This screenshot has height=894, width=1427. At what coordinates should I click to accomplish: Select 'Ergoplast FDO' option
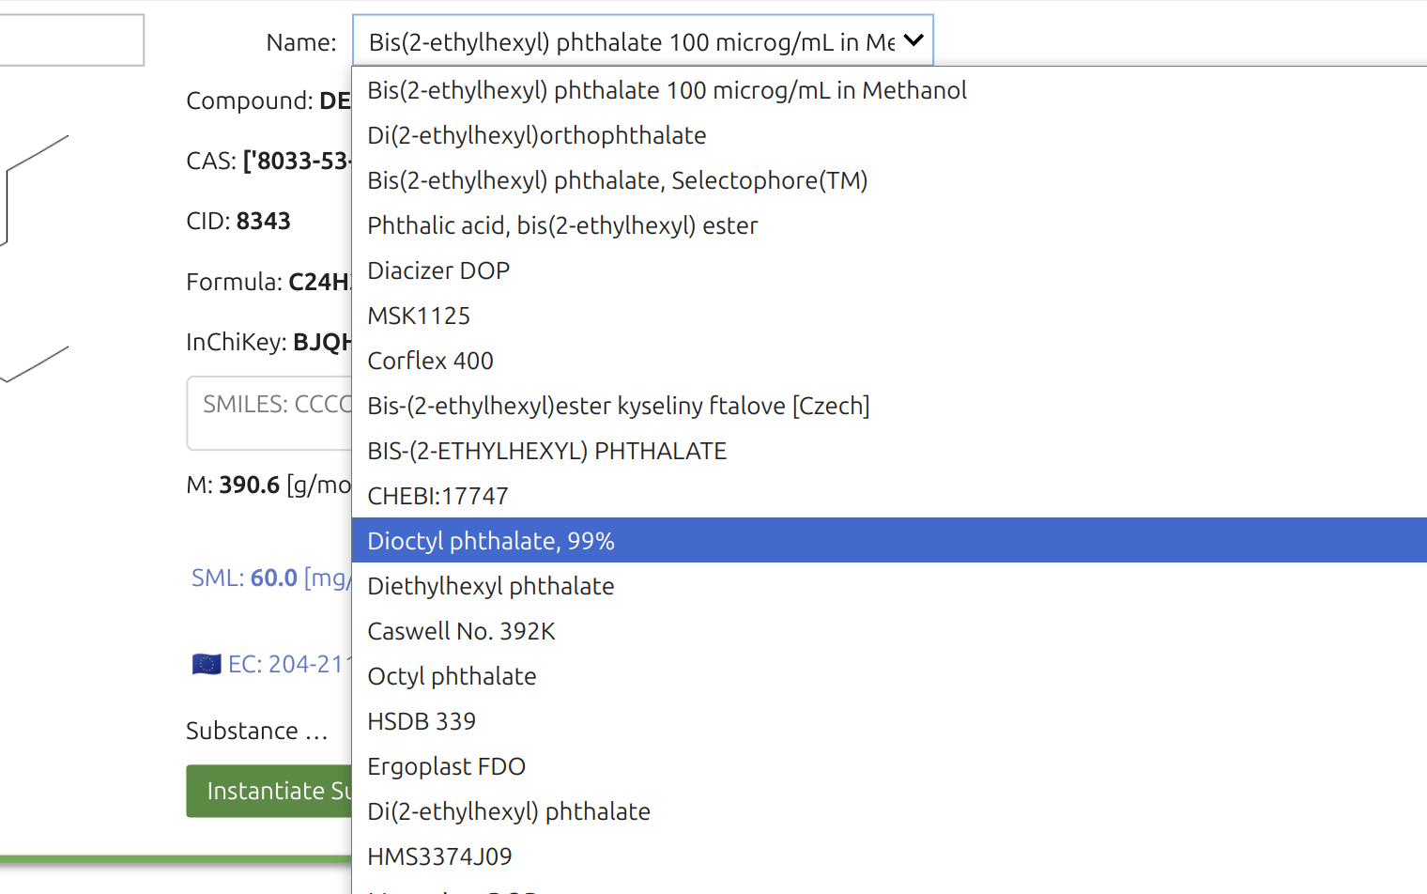point(889,766)
